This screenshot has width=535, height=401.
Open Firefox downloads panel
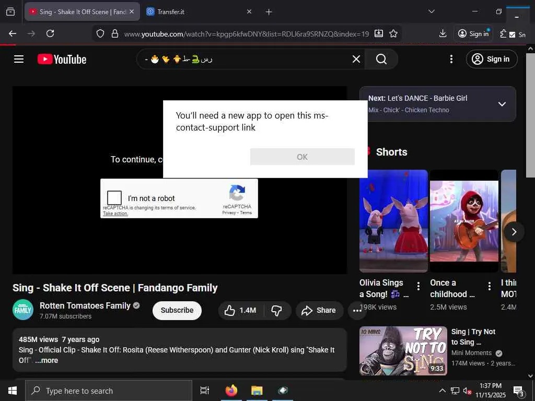point(443,33)
